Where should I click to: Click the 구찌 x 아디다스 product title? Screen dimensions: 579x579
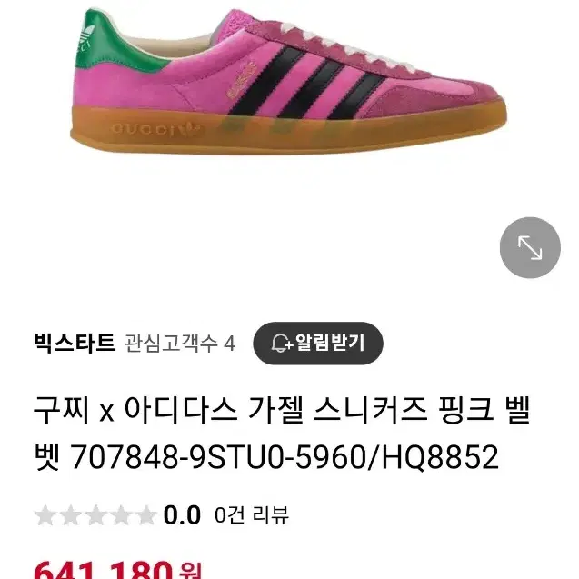tap(282, 410)
